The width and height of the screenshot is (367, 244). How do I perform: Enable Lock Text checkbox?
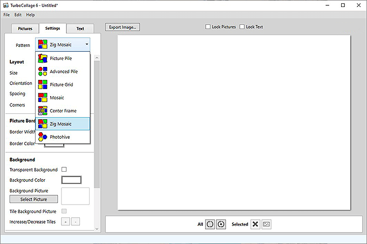pyautogui.click(x=242, y=26)
